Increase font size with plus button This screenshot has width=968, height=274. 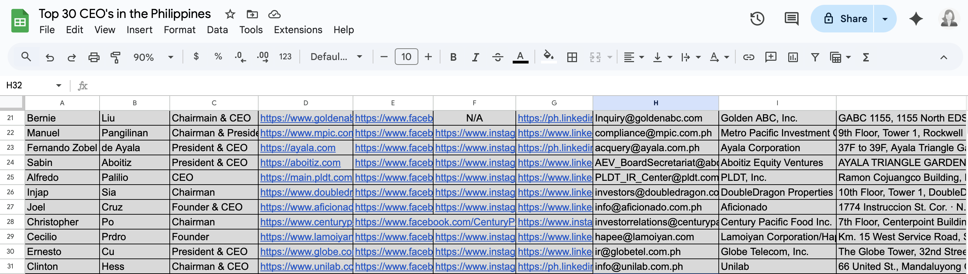pyautogui.click(x=428, y=57)
